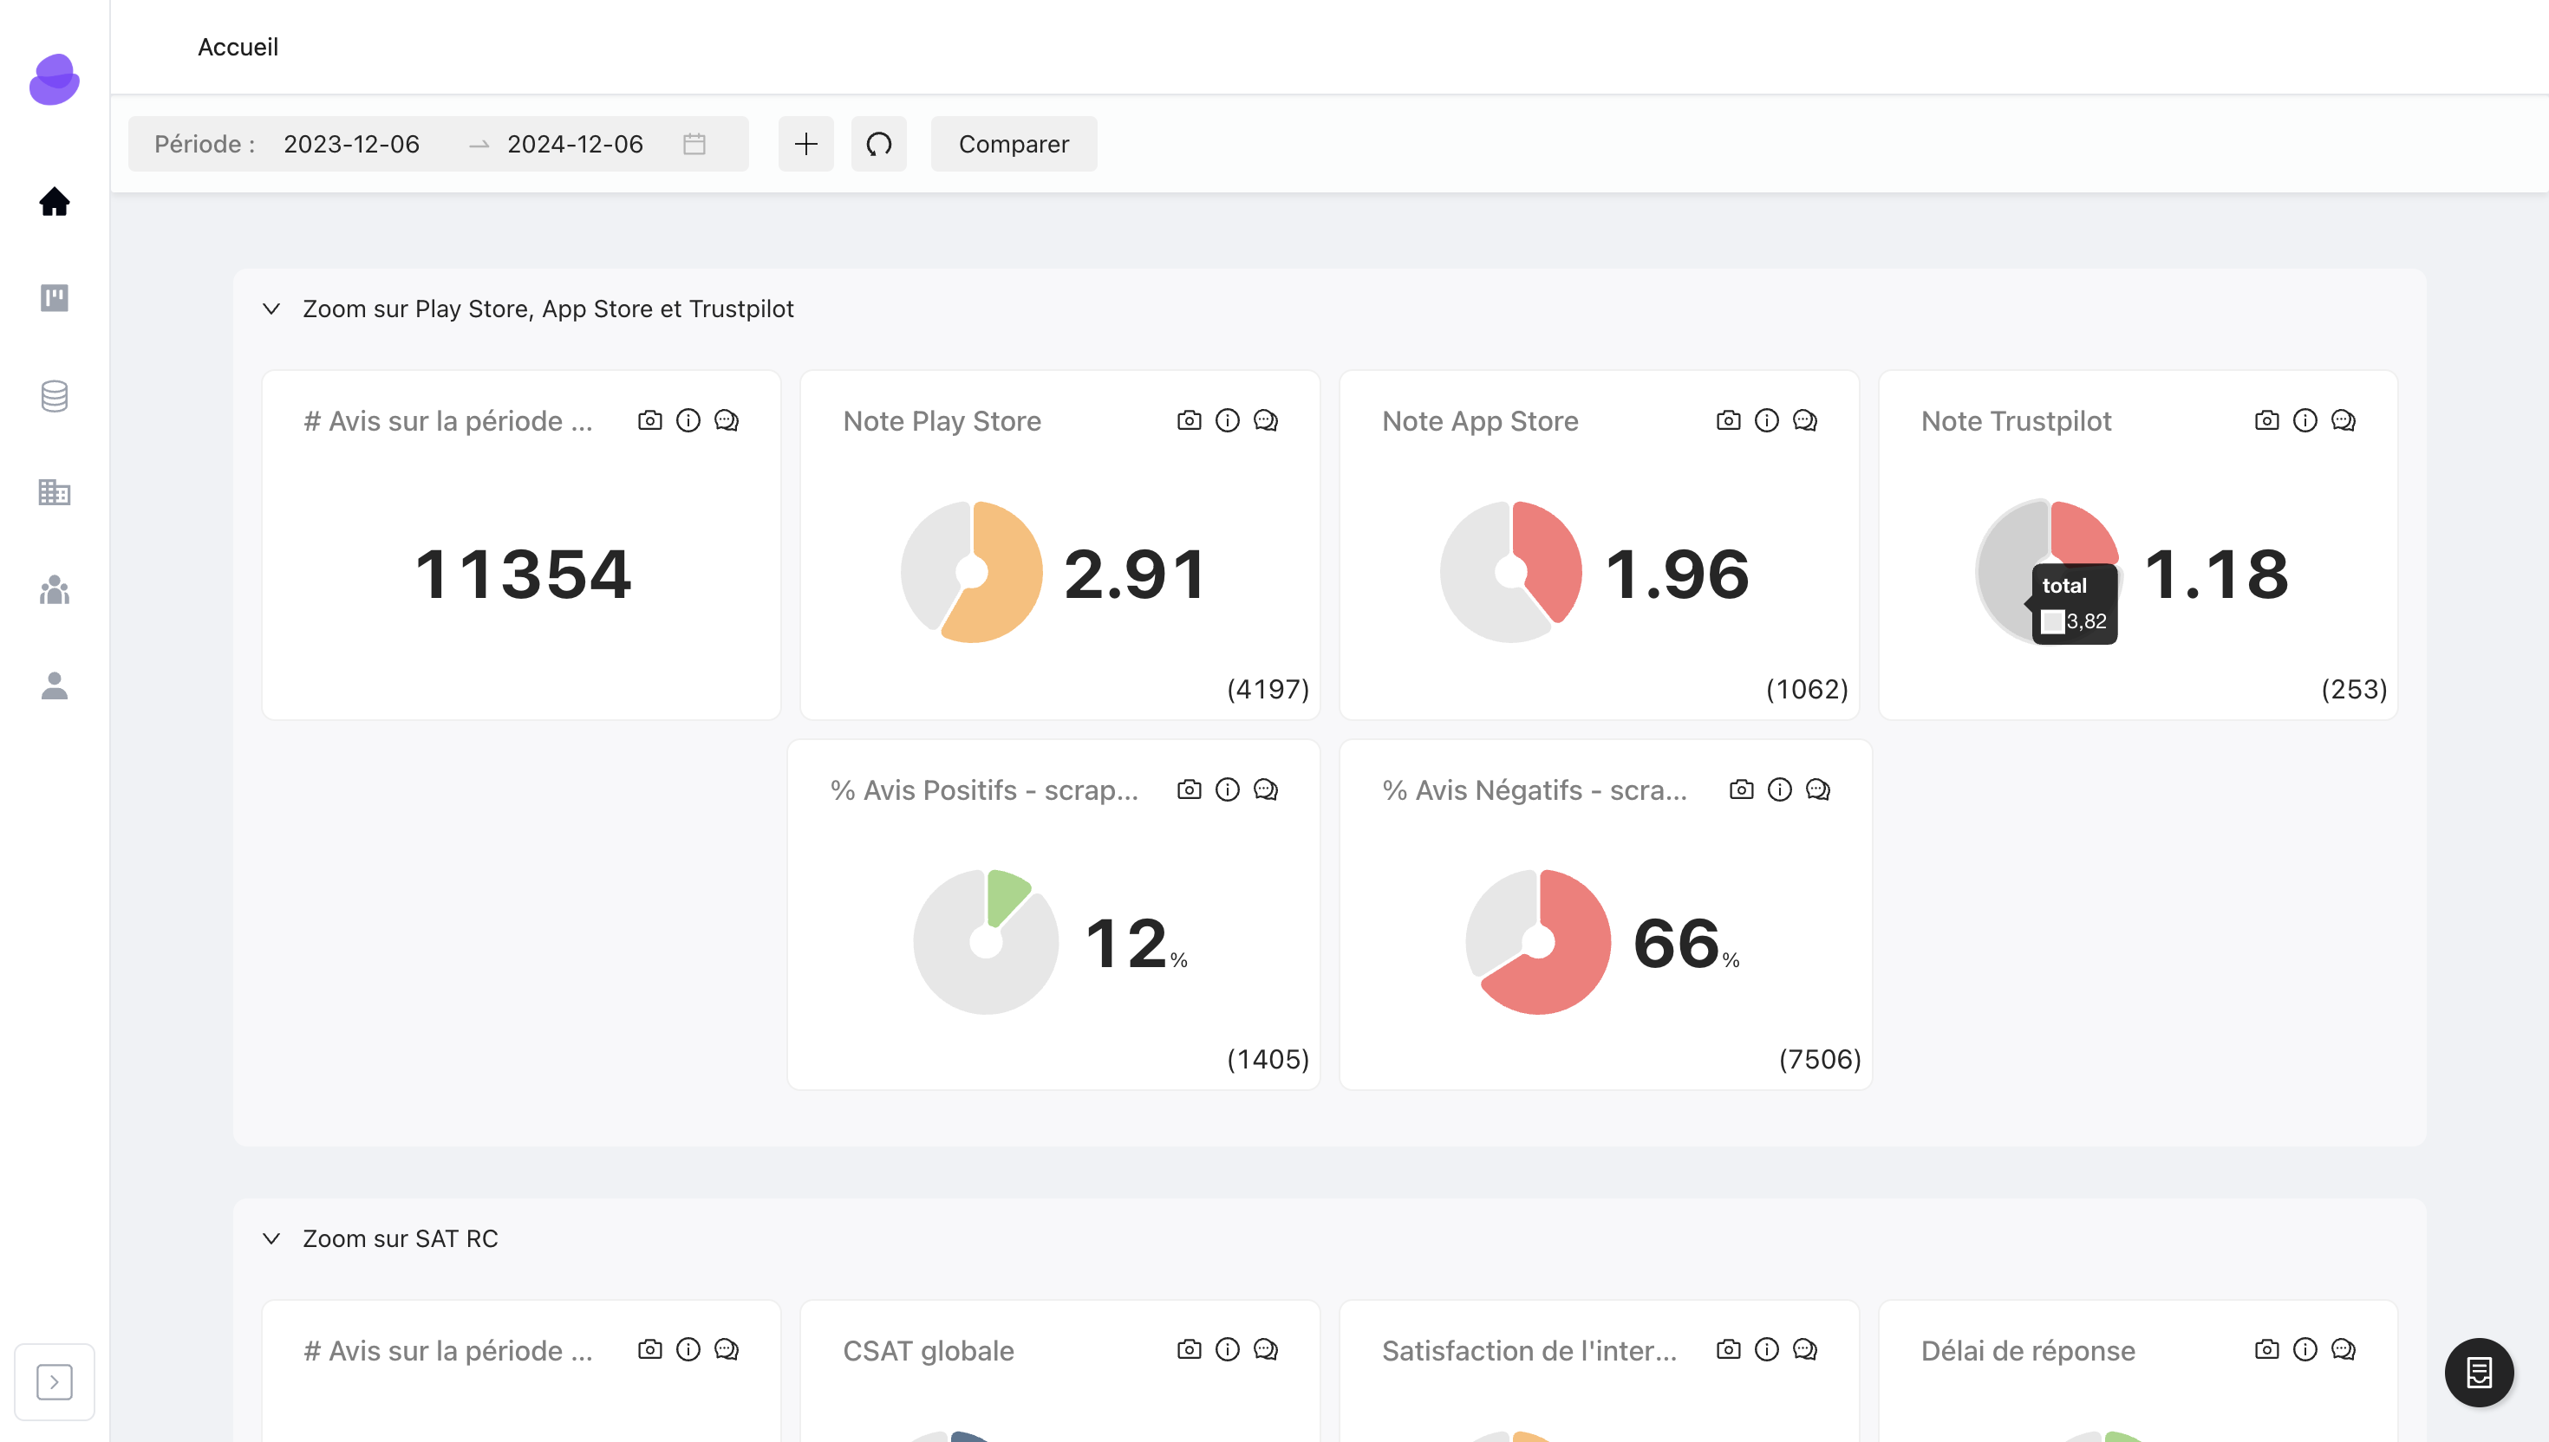The height and width of the screenshot is (1442, 2549).
Task: Collapse Zoom sur SAT RC section
Action: (x=271, y=1239)
